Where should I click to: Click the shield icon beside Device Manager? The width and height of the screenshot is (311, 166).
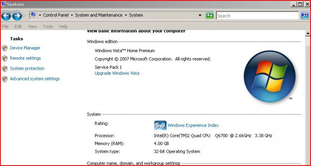point(5,48)
